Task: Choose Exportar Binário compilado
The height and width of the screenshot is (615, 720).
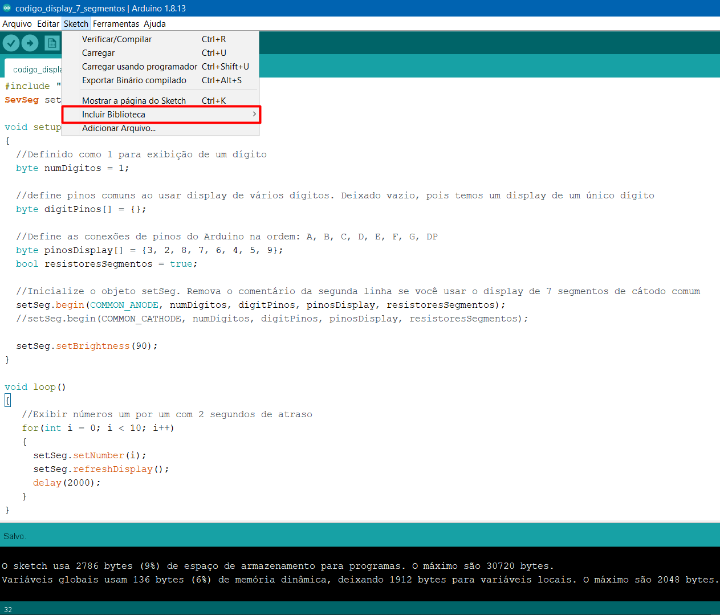Action: click(x=134, y=80)
